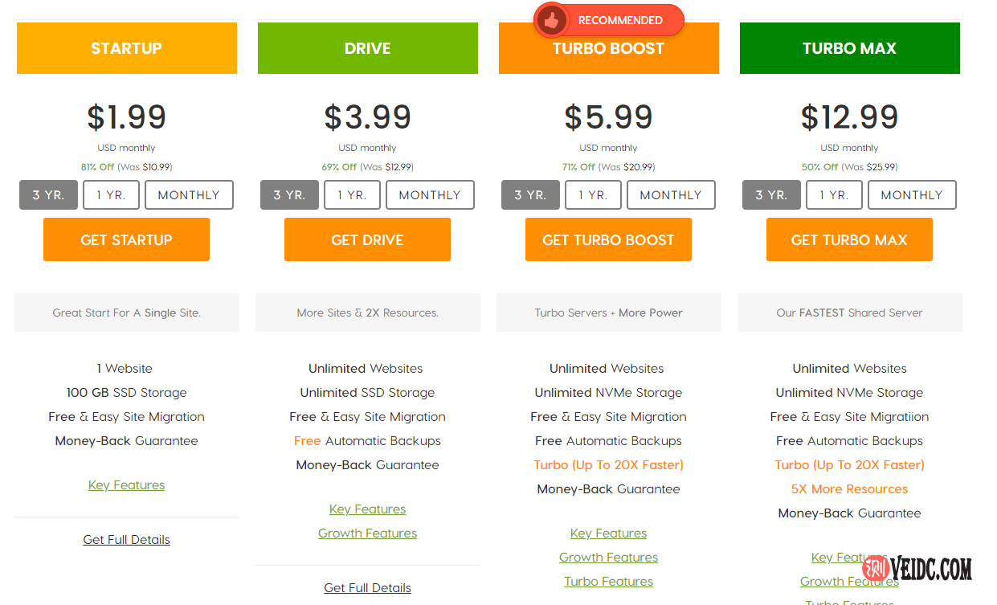Switch Startup plan to Monthly billing
Viewport: 997px width, 605px height.
coord(189,195)
